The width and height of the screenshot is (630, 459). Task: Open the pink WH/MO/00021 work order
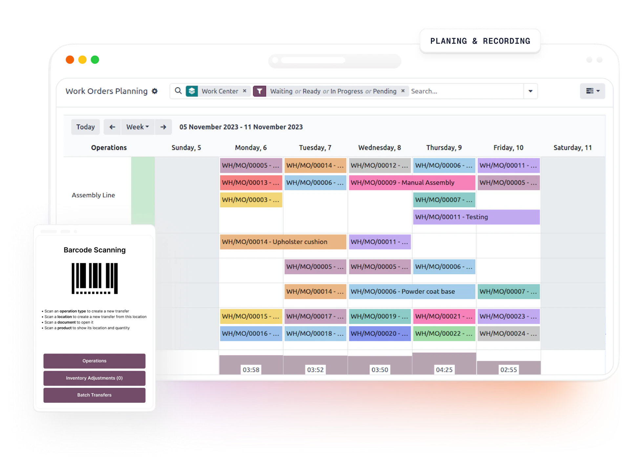click(444, 317)
